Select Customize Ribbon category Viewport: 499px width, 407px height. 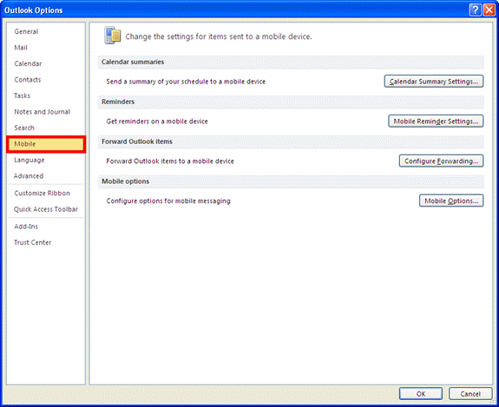point(42,194)
